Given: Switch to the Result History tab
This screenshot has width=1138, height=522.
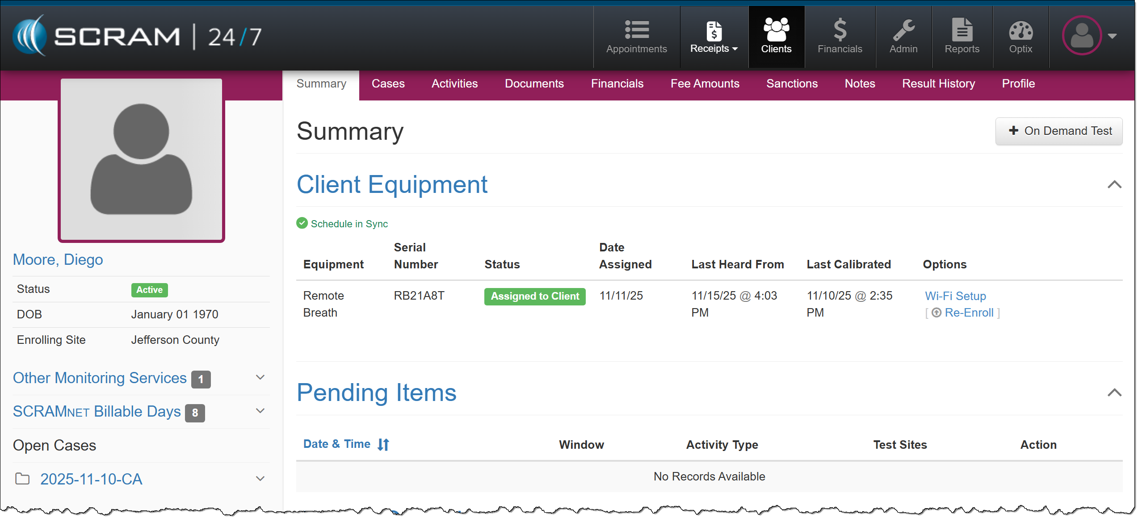Looking at the screenshot, I should (938, 84).
